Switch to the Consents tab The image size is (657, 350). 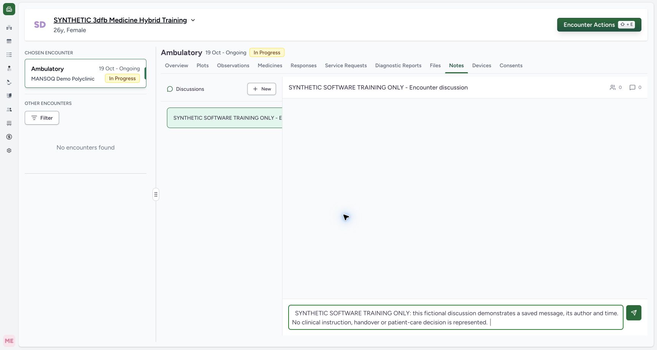coord(511,65)
